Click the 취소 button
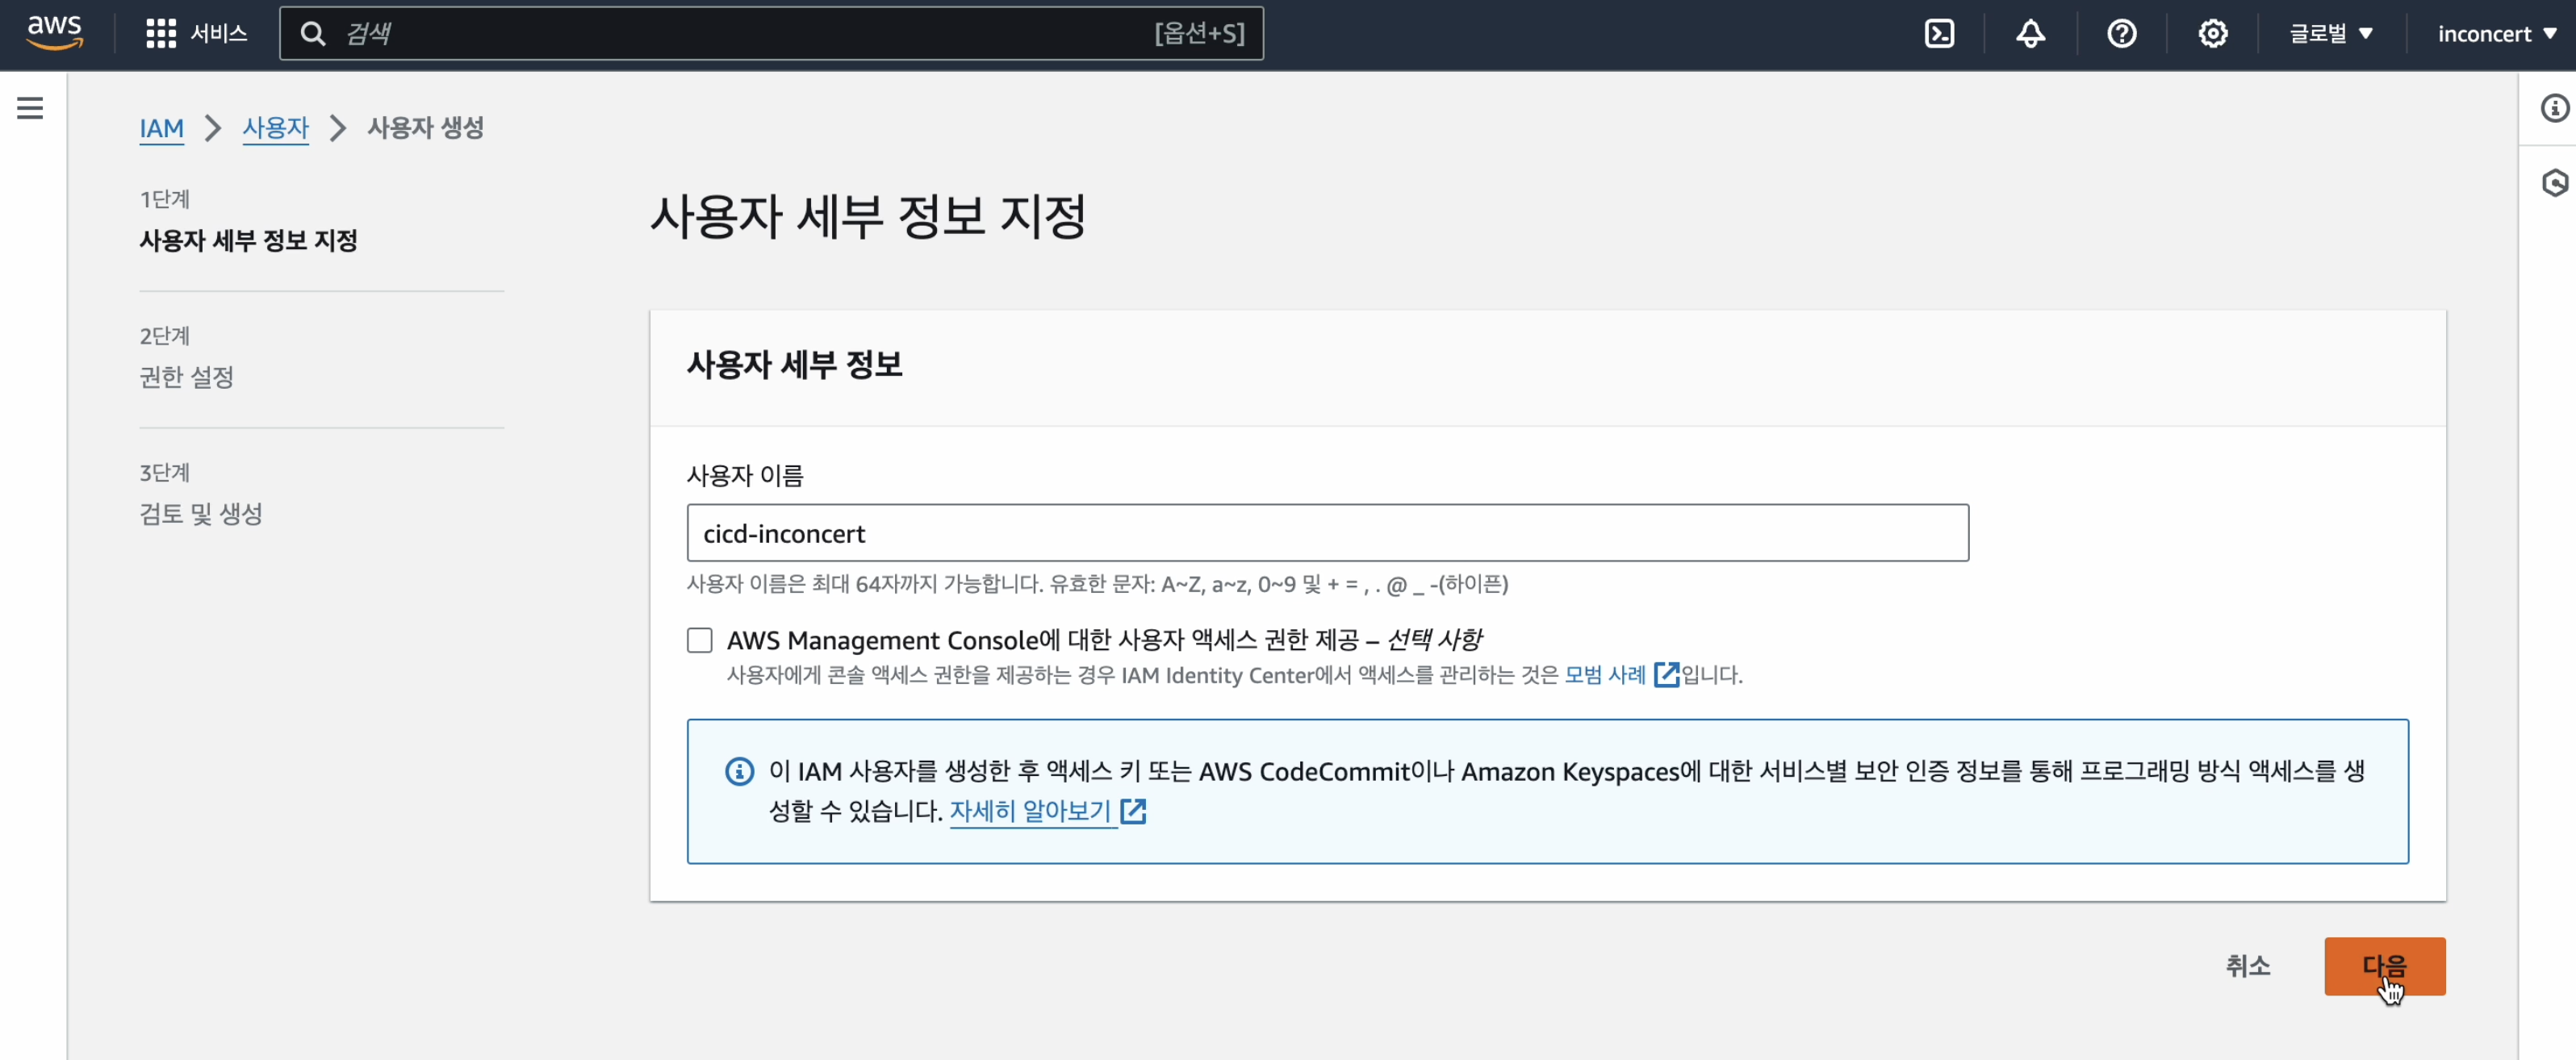This screenshot has height=1060, width=2576. pos(2247,965)
